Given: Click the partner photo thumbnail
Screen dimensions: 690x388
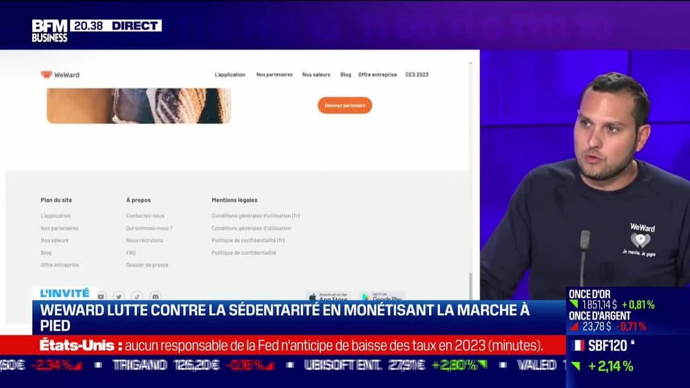Looking at the screenshot, I should point(139,106).
